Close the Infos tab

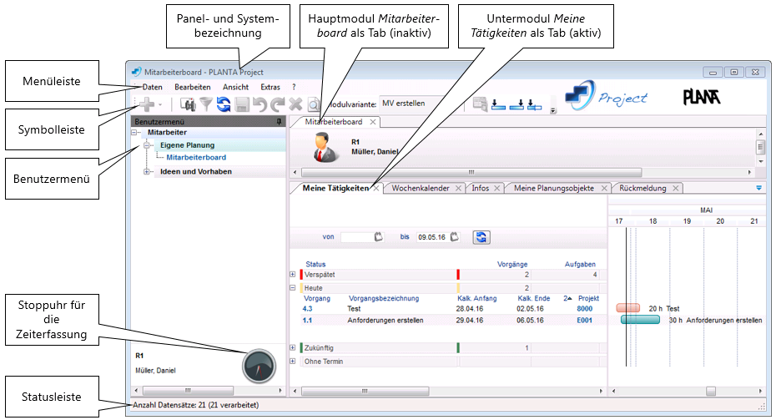(x=496, y=188)
